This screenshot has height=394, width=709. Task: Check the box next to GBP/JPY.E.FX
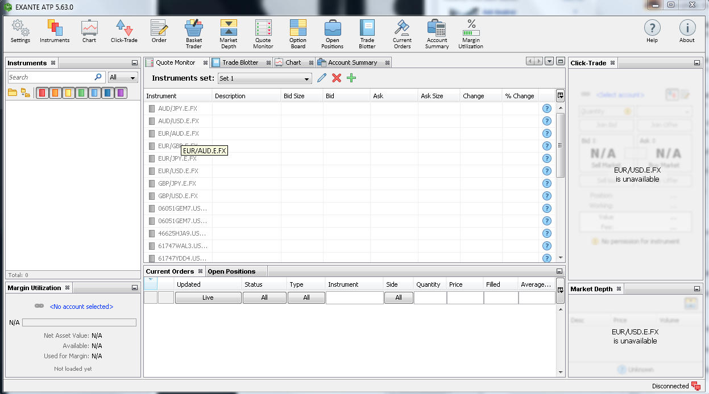(x=151, y=183)
